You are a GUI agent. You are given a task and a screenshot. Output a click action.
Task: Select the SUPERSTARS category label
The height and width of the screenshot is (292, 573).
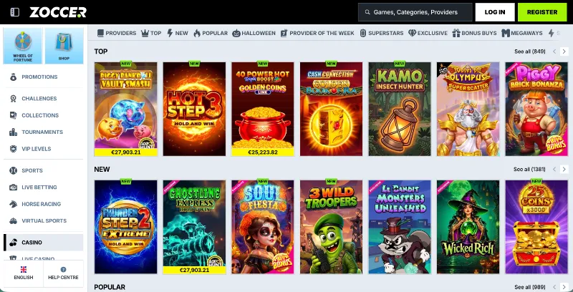[385, 33]
